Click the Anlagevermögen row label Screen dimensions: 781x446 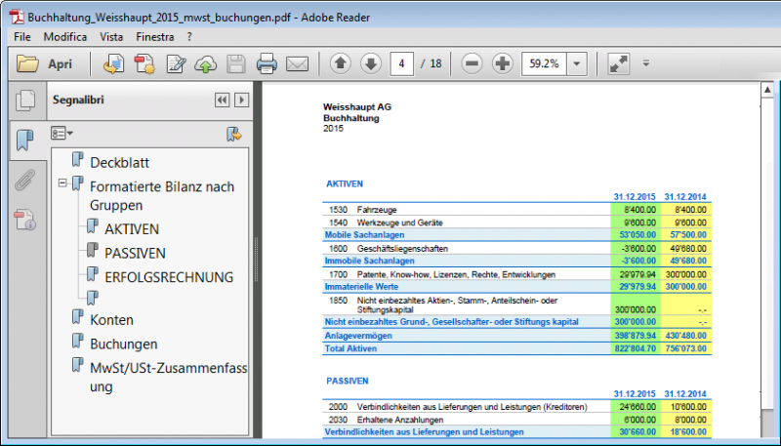point(358,336)
